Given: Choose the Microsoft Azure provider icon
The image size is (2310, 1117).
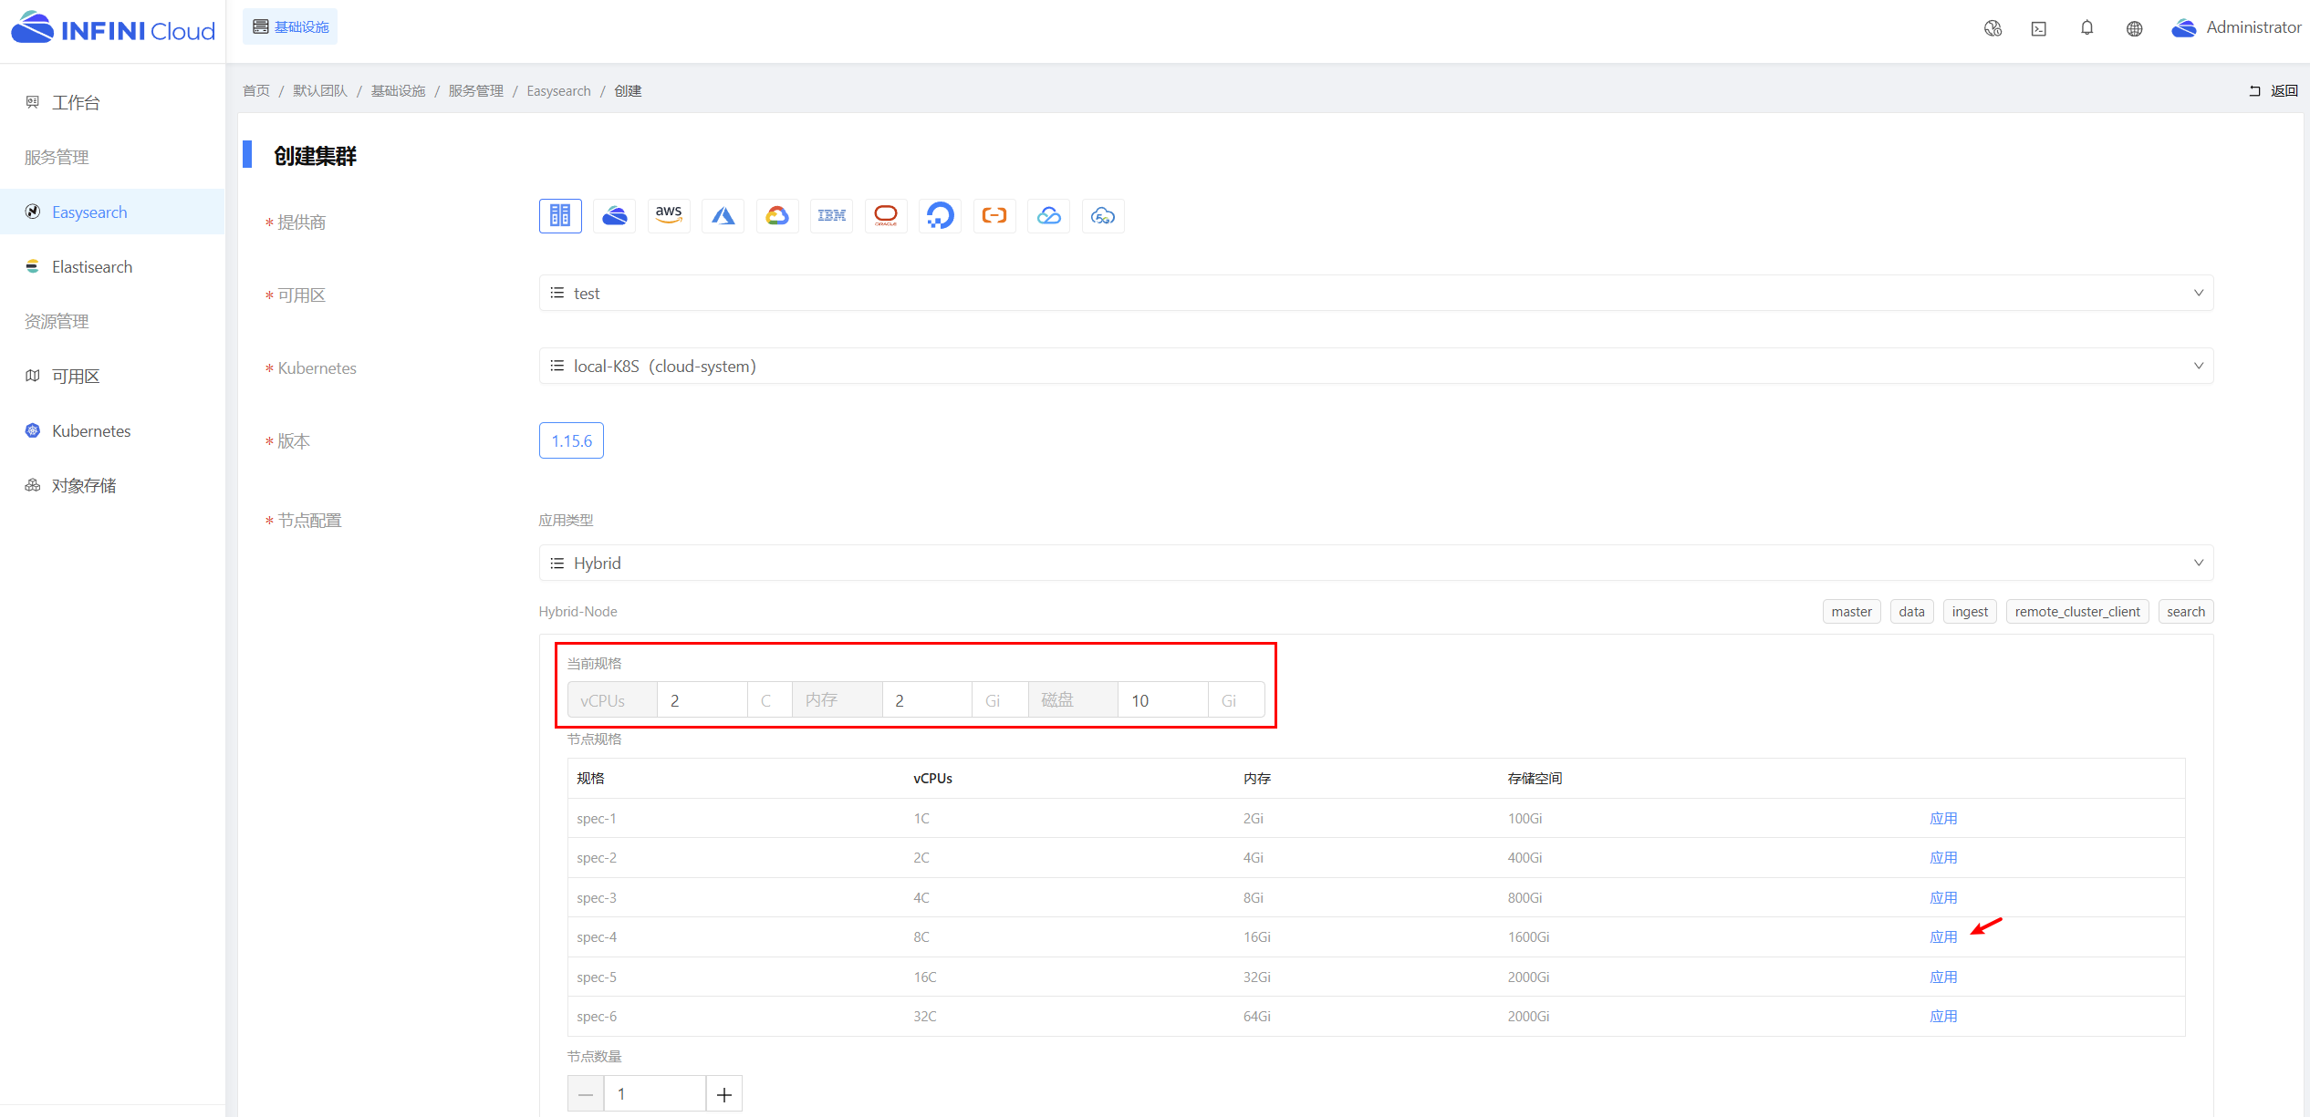Looking at the screenshot, I should click(x=723, y=216).
